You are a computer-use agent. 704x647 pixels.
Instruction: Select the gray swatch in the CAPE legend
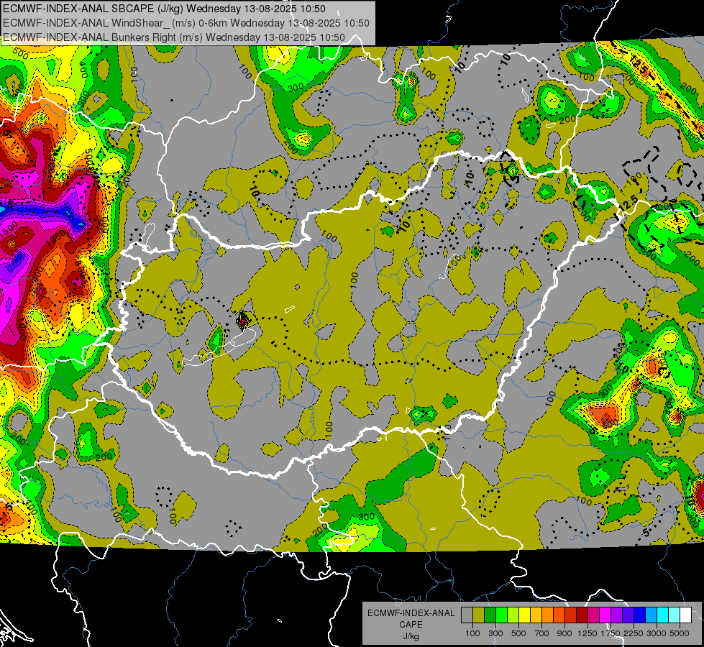(x=467, y=615)
